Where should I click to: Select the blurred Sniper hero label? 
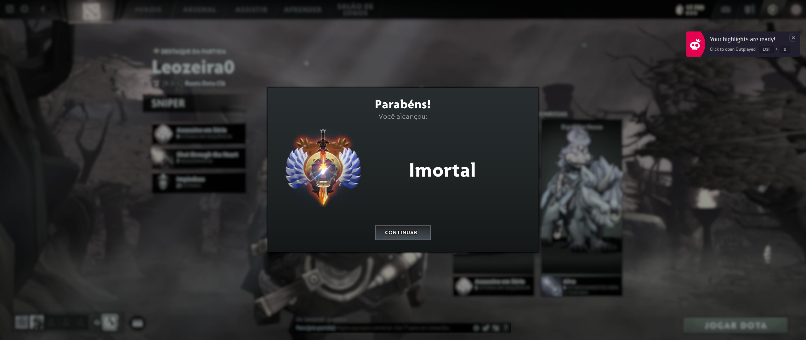pyautogui.click(x=168, y=103)
